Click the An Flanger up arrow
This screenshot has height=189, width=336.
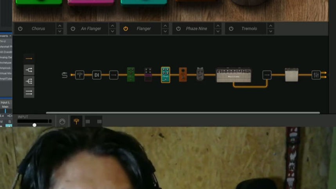[112, 26]
